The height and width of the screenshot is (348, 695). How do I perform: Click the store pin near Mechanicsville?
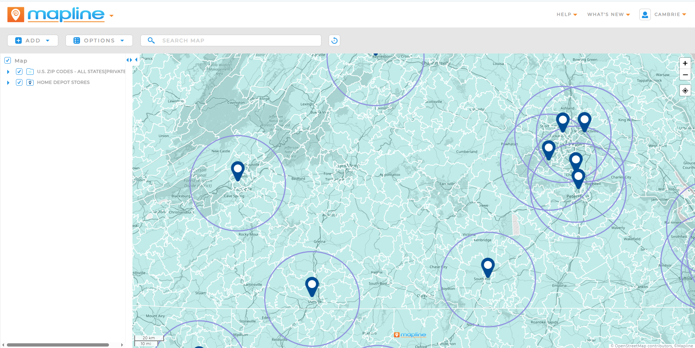click(584, 122)
